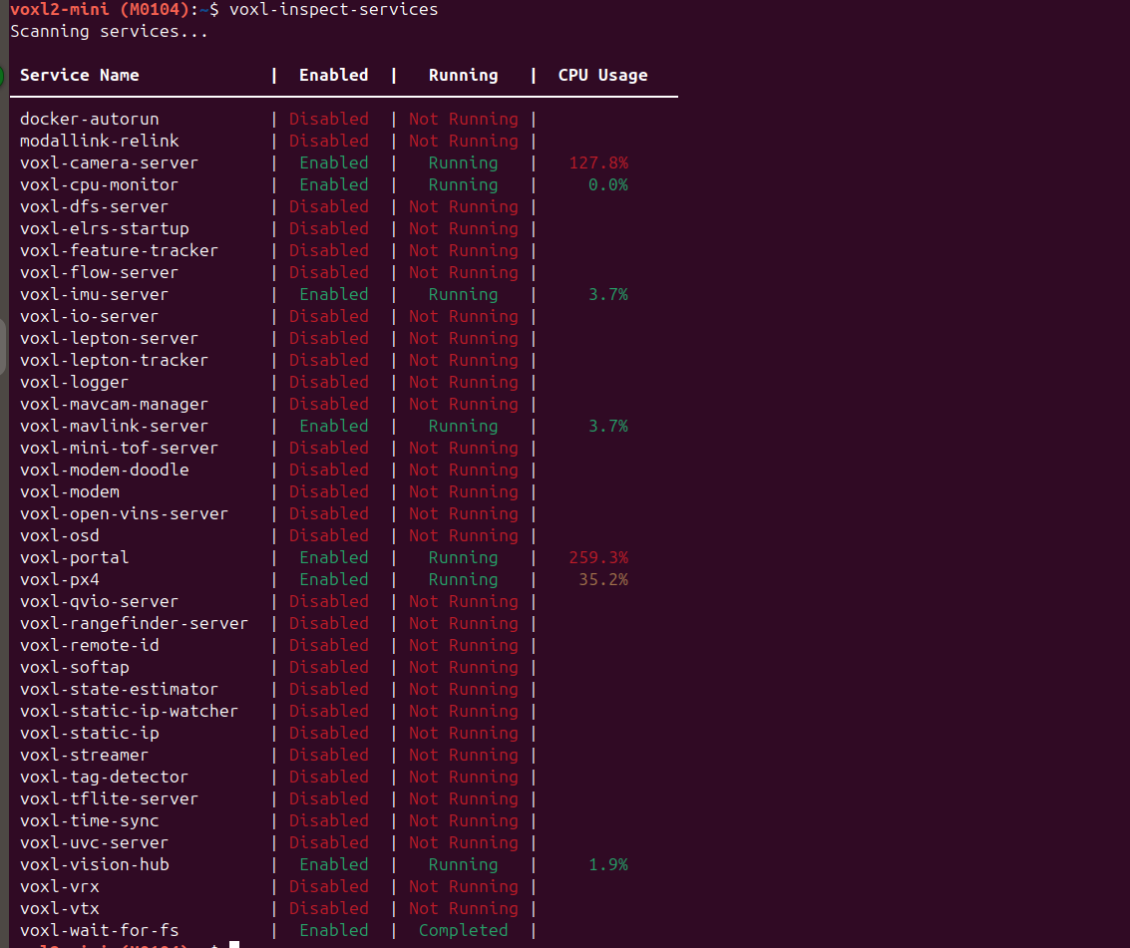Viewport: 1130px width, 948px height.
Task: Click the 259.3% CPU value for voxl-portal
Action: point(598,557)
